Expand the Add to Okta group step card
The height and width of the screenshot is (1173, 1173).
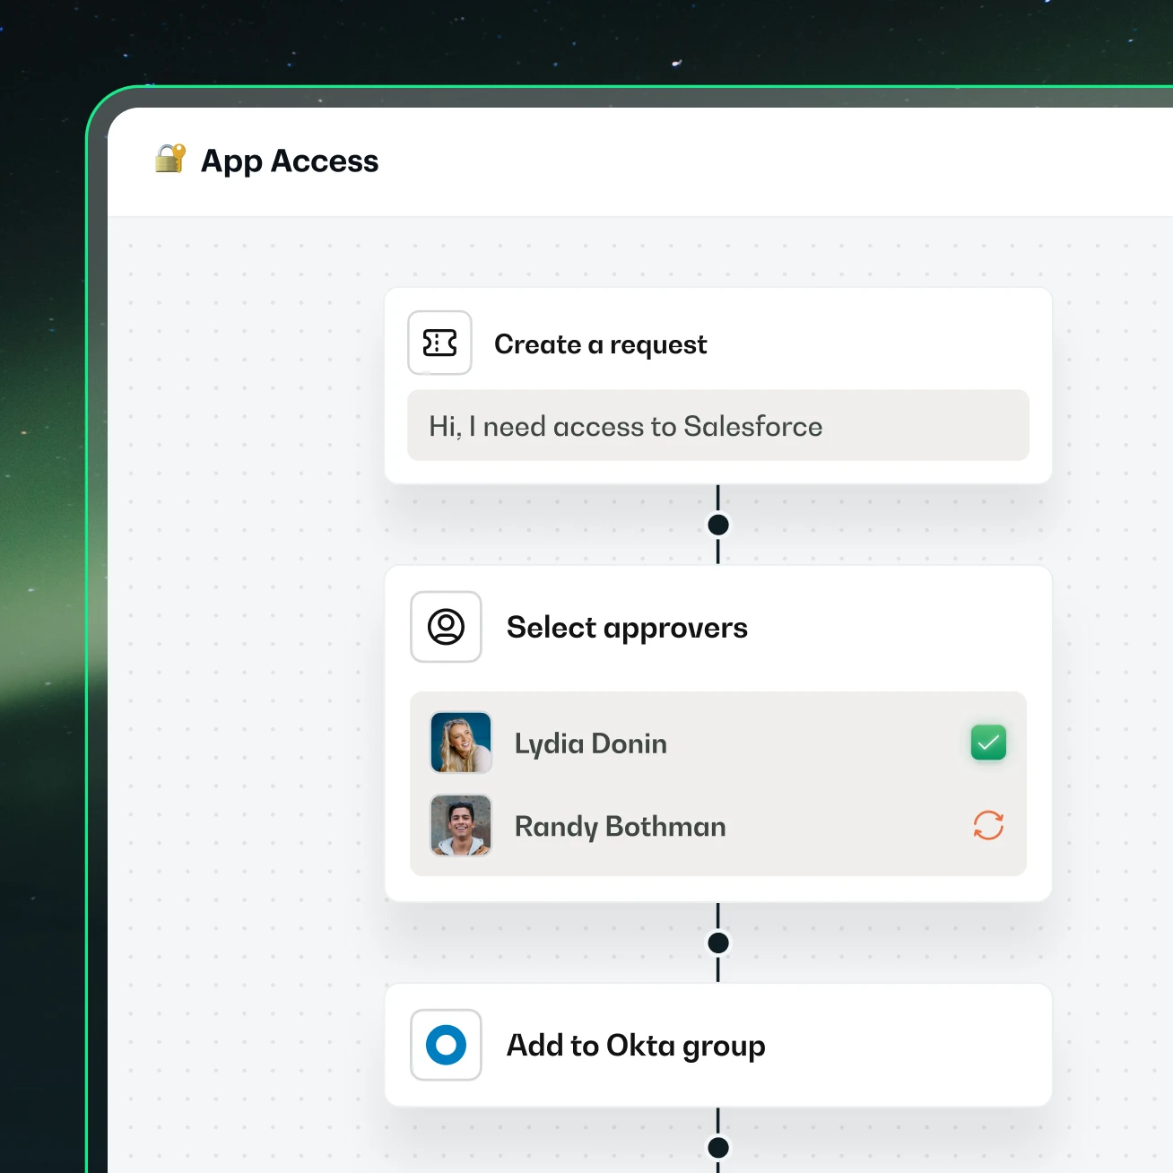717,1045
